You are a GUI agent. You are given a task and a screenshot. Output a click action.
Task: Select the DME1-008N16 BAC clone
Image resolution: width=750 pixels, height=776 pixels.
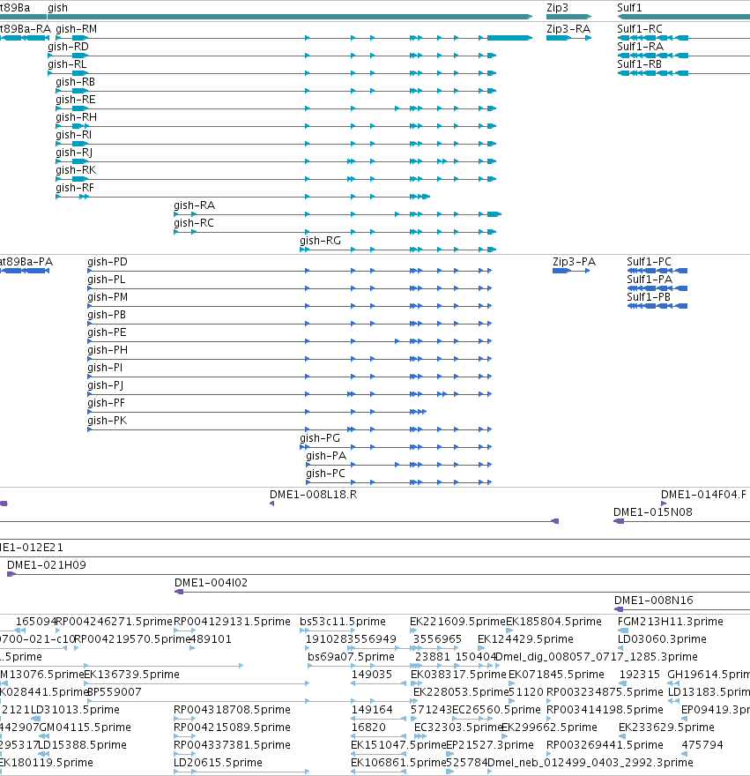coord(654,601)
